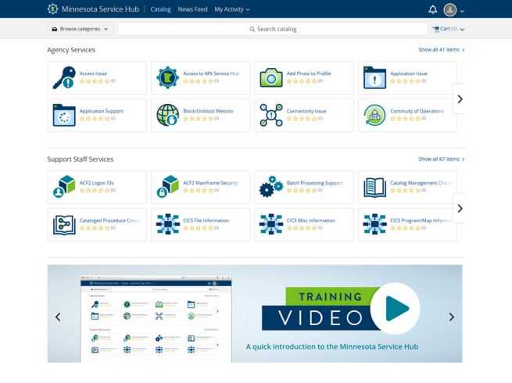The image size is (512, 383).
Task: Click the ACF2 Logon IDs cube icon
Action: (x=64, y=187)
